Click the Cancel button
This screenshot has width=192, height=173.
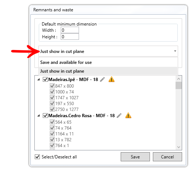167,157
